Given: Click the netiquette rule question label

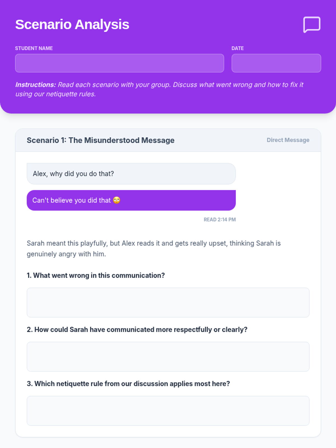Looking at the screenshot, I should coord(128,384).
